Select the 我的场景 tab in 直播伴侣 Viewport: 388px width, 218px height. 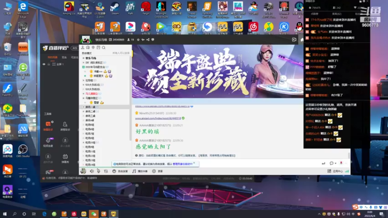52,57
